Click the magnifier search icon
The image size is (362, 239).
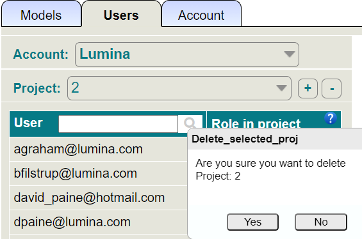click(x=190, y=123)
